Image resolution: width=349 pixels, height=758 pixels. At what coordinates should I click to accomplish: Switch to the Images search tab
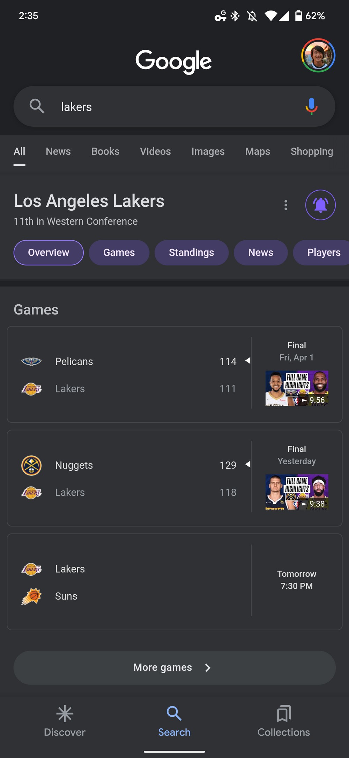[x=208, y=151]
